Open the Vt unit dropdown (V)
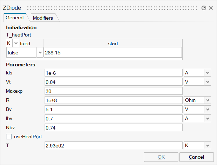Viewport: 217px width, 165px height. 208,82
